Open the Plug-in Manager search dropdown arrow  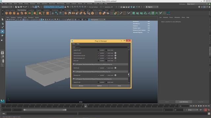(128, 47)
